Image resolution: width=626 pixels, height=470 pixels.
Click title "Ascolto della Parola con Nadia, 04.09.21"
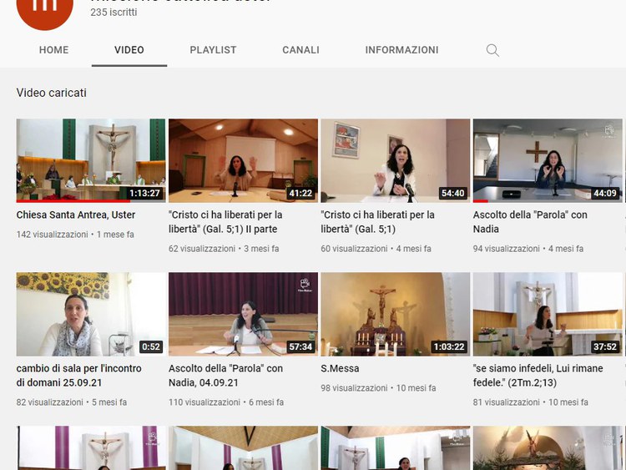(225, 376)
